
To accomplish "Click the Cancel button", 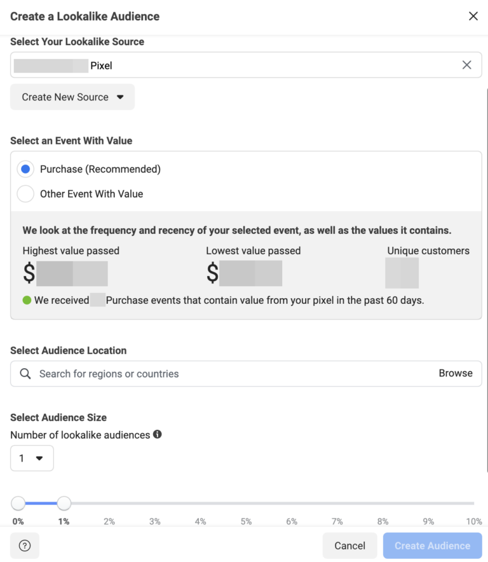I will tap(349, 545).
